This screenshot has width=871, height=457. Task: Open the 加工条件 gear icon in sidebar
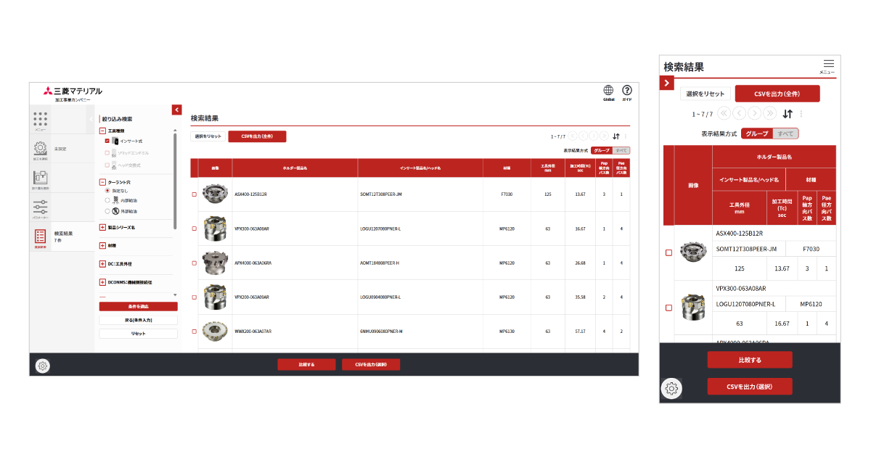point(41,149)
